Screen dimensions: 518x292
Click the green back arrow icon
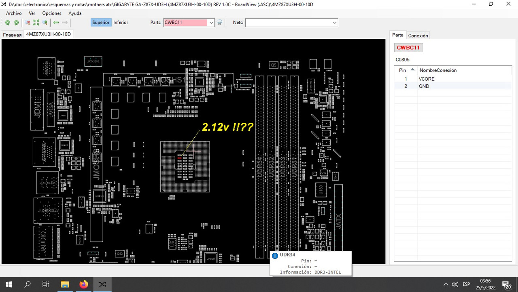(56, 23)
